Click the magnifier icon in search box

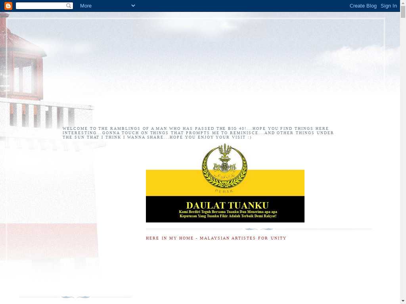click(69, 6)
